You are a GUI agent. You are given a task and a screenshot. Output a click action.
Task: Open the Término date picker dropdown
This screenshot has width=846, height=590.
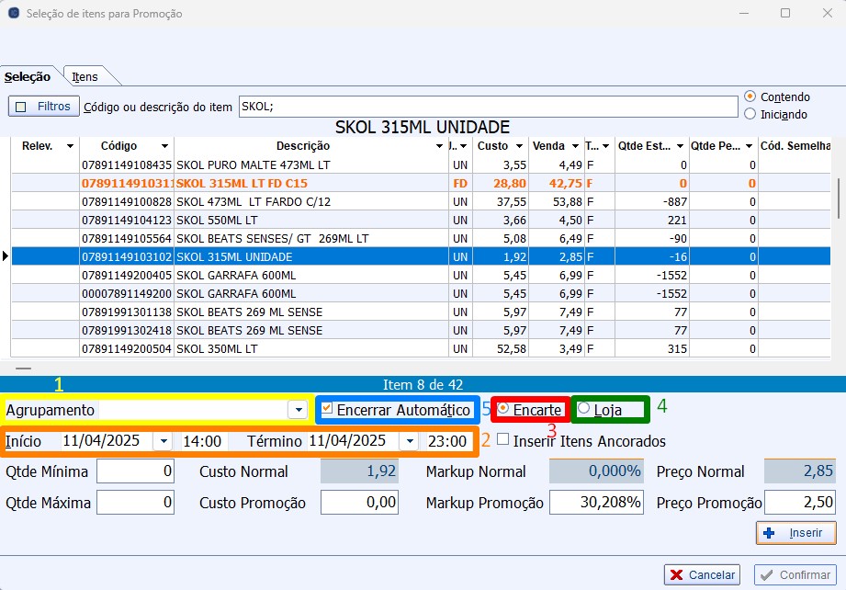(410, 441)
